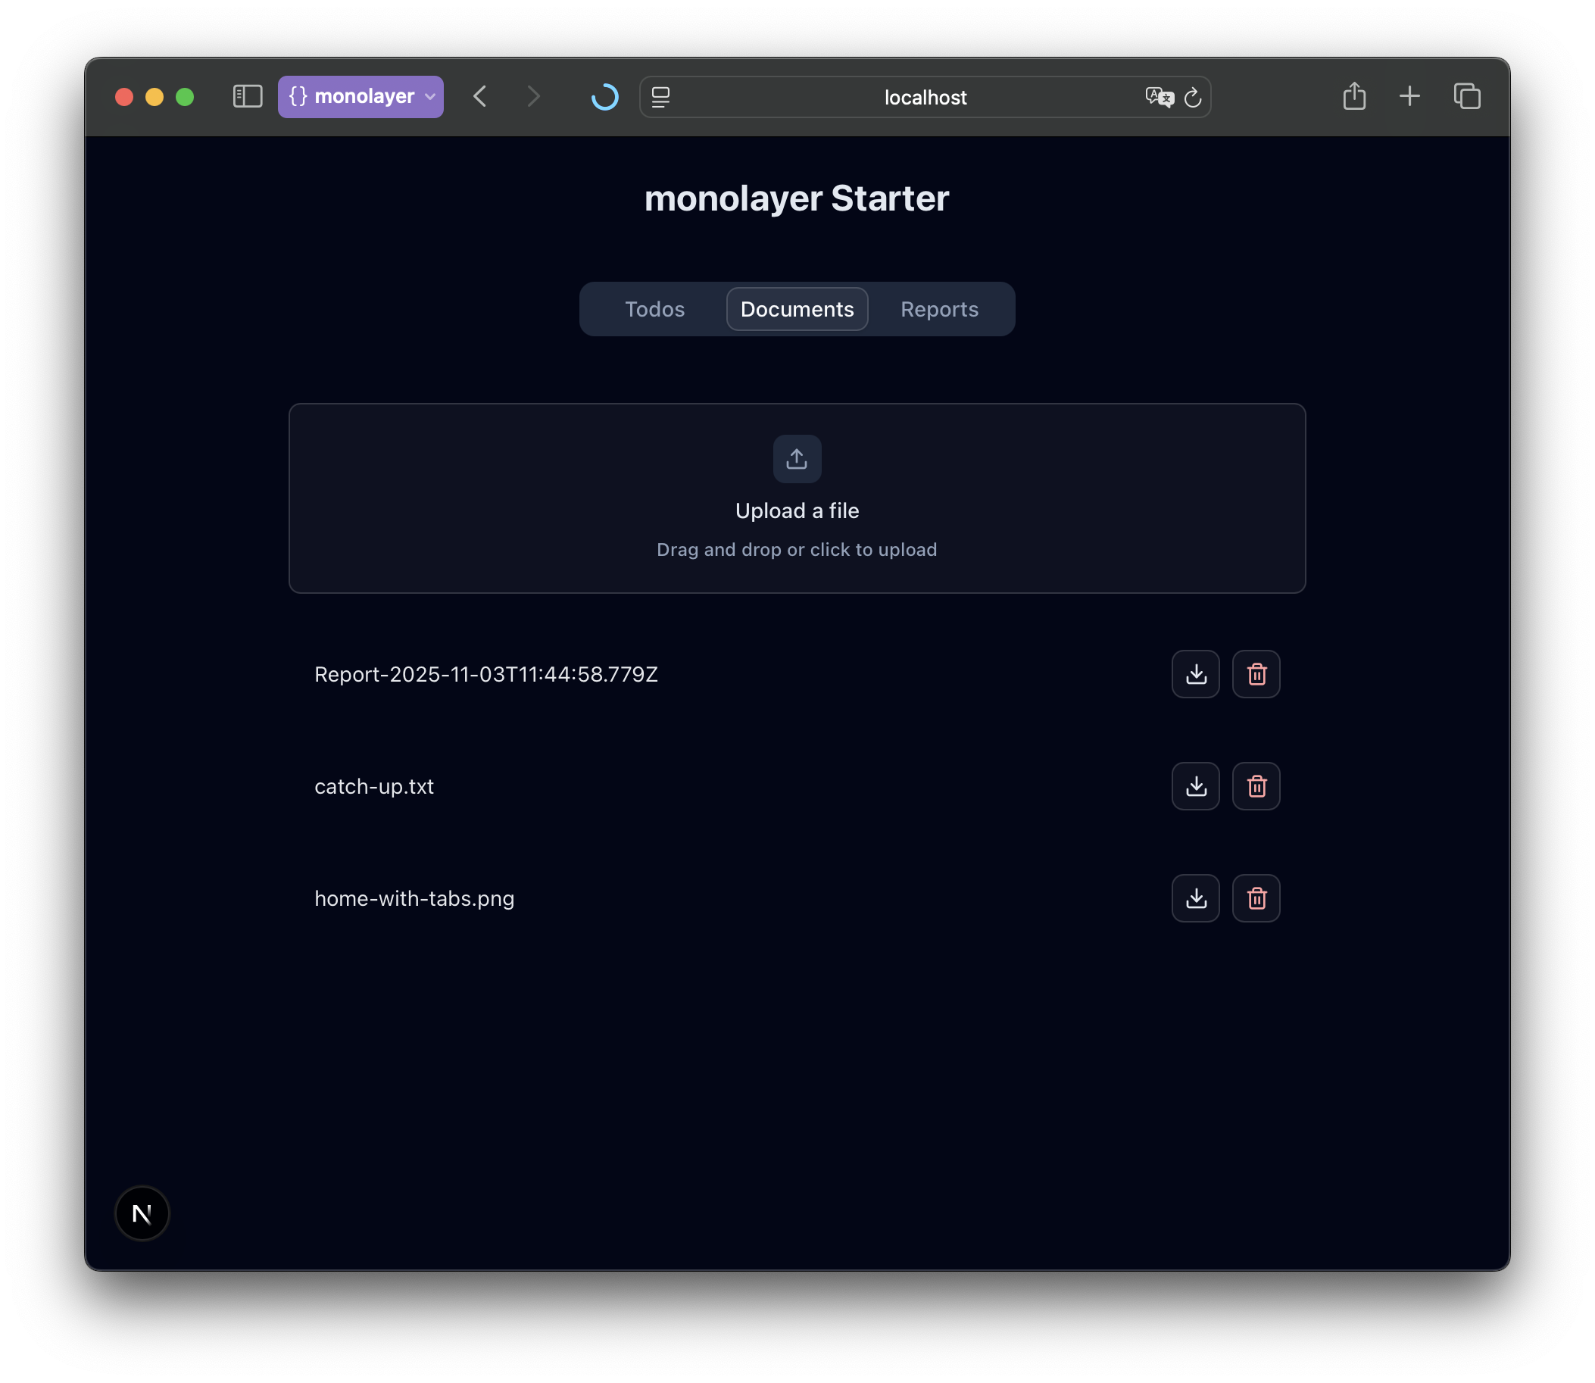Download catch-up.txt
The width and height of the screenshot is (1595, 1383).
pos(1195,785)
